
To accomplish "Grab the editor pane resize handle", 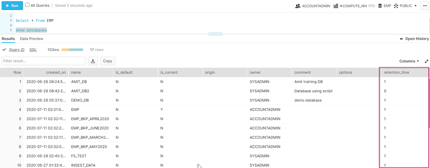I will [215, 34].
